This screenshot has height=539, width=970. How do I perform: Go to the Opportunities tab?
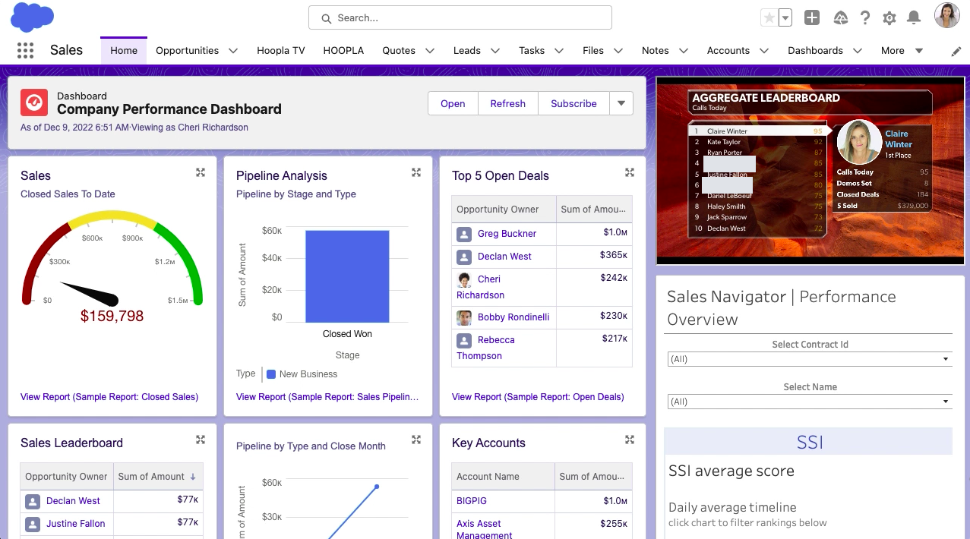[x=187, y=51]
